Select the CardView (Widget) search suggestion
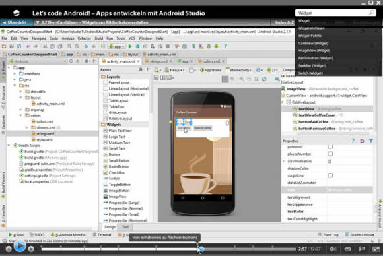This screenshot has height=256, width=383. (x=313, y=43)
